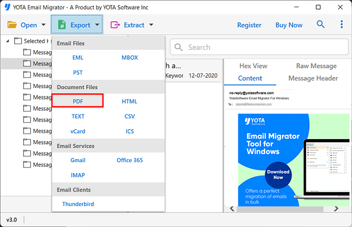Toggle the last Message folder checkbox
The width and height of the screenshot is (352, 227).
[x=27, y=165]
